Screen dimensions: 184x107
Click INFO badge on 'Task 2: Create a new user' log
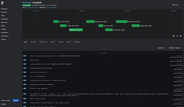click(25, 99)
